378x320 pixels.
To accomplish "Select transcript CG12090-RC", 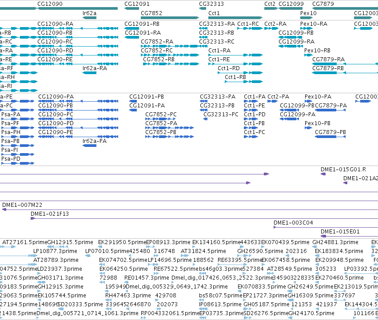I will pos(78,46).
